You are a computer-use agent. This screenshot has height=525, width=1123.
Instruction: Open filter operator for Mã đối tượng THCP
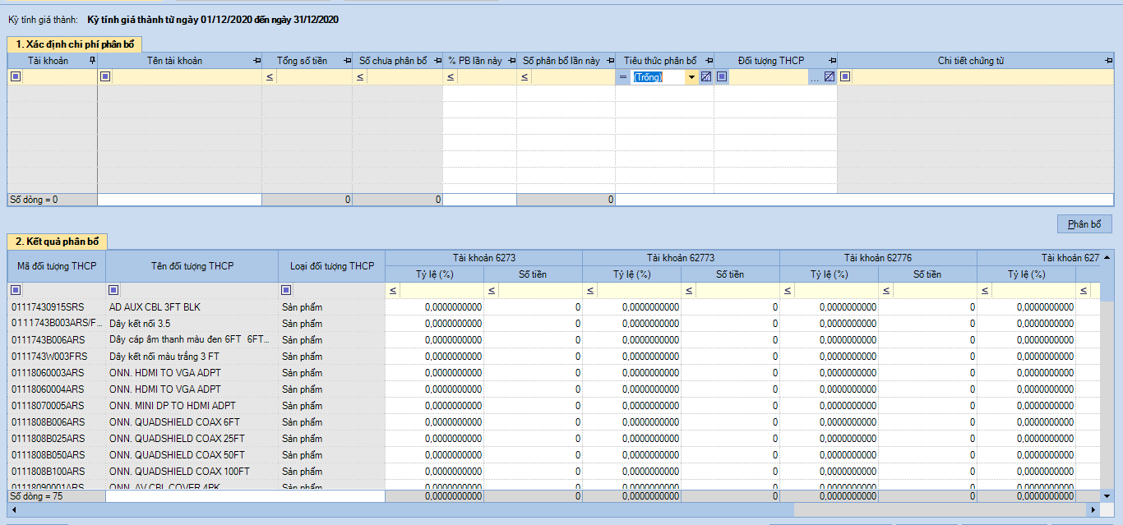(16, 290)
